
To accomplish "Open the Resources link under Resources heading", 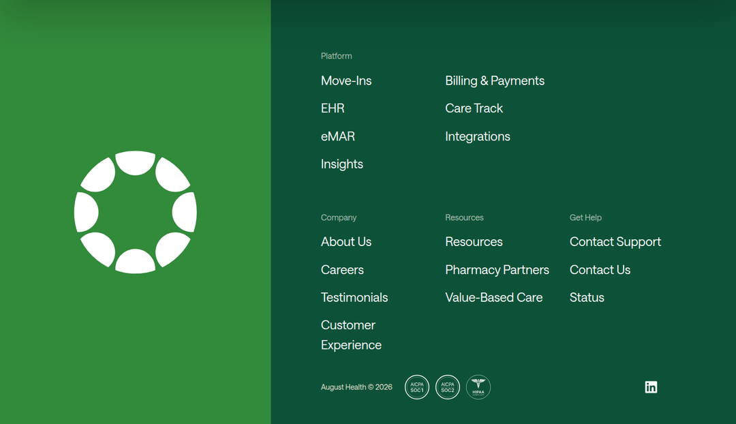I will (x=474, y=242).
